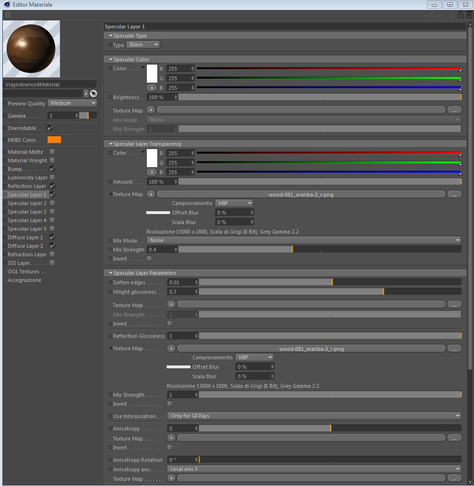The image size is (474, 486).
Task: Collapse the Specular Layer Transparency section
Action: coord(111,144)
